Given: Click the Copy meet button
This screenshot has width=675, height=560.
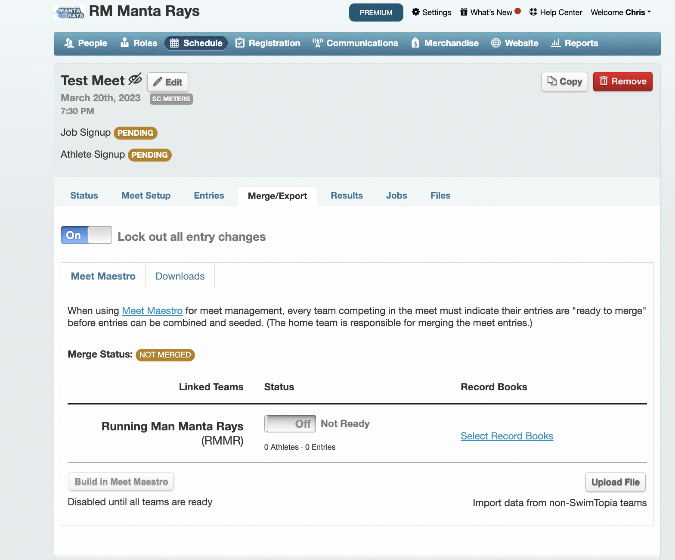Looking at the screenshot, I should (x=564, y=81).
